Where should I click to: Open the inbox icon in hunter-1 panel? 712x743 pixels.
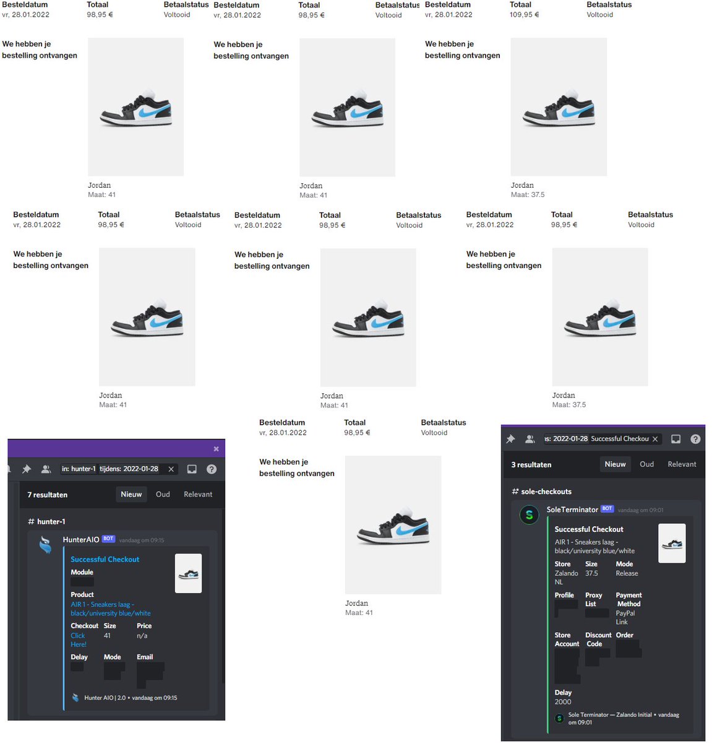(192, 469)
